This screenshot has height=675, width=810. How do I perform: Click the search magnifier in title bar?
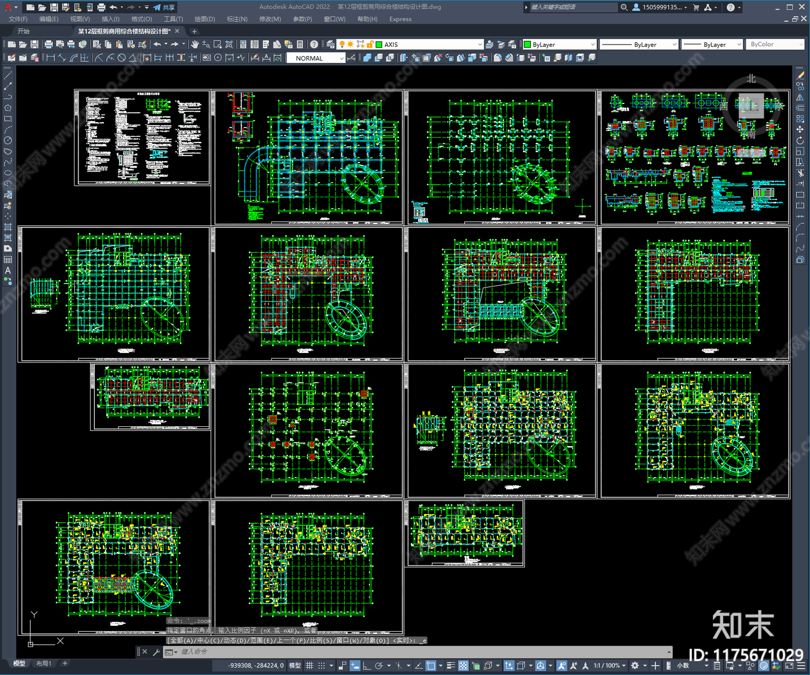(x=624, y=7)
